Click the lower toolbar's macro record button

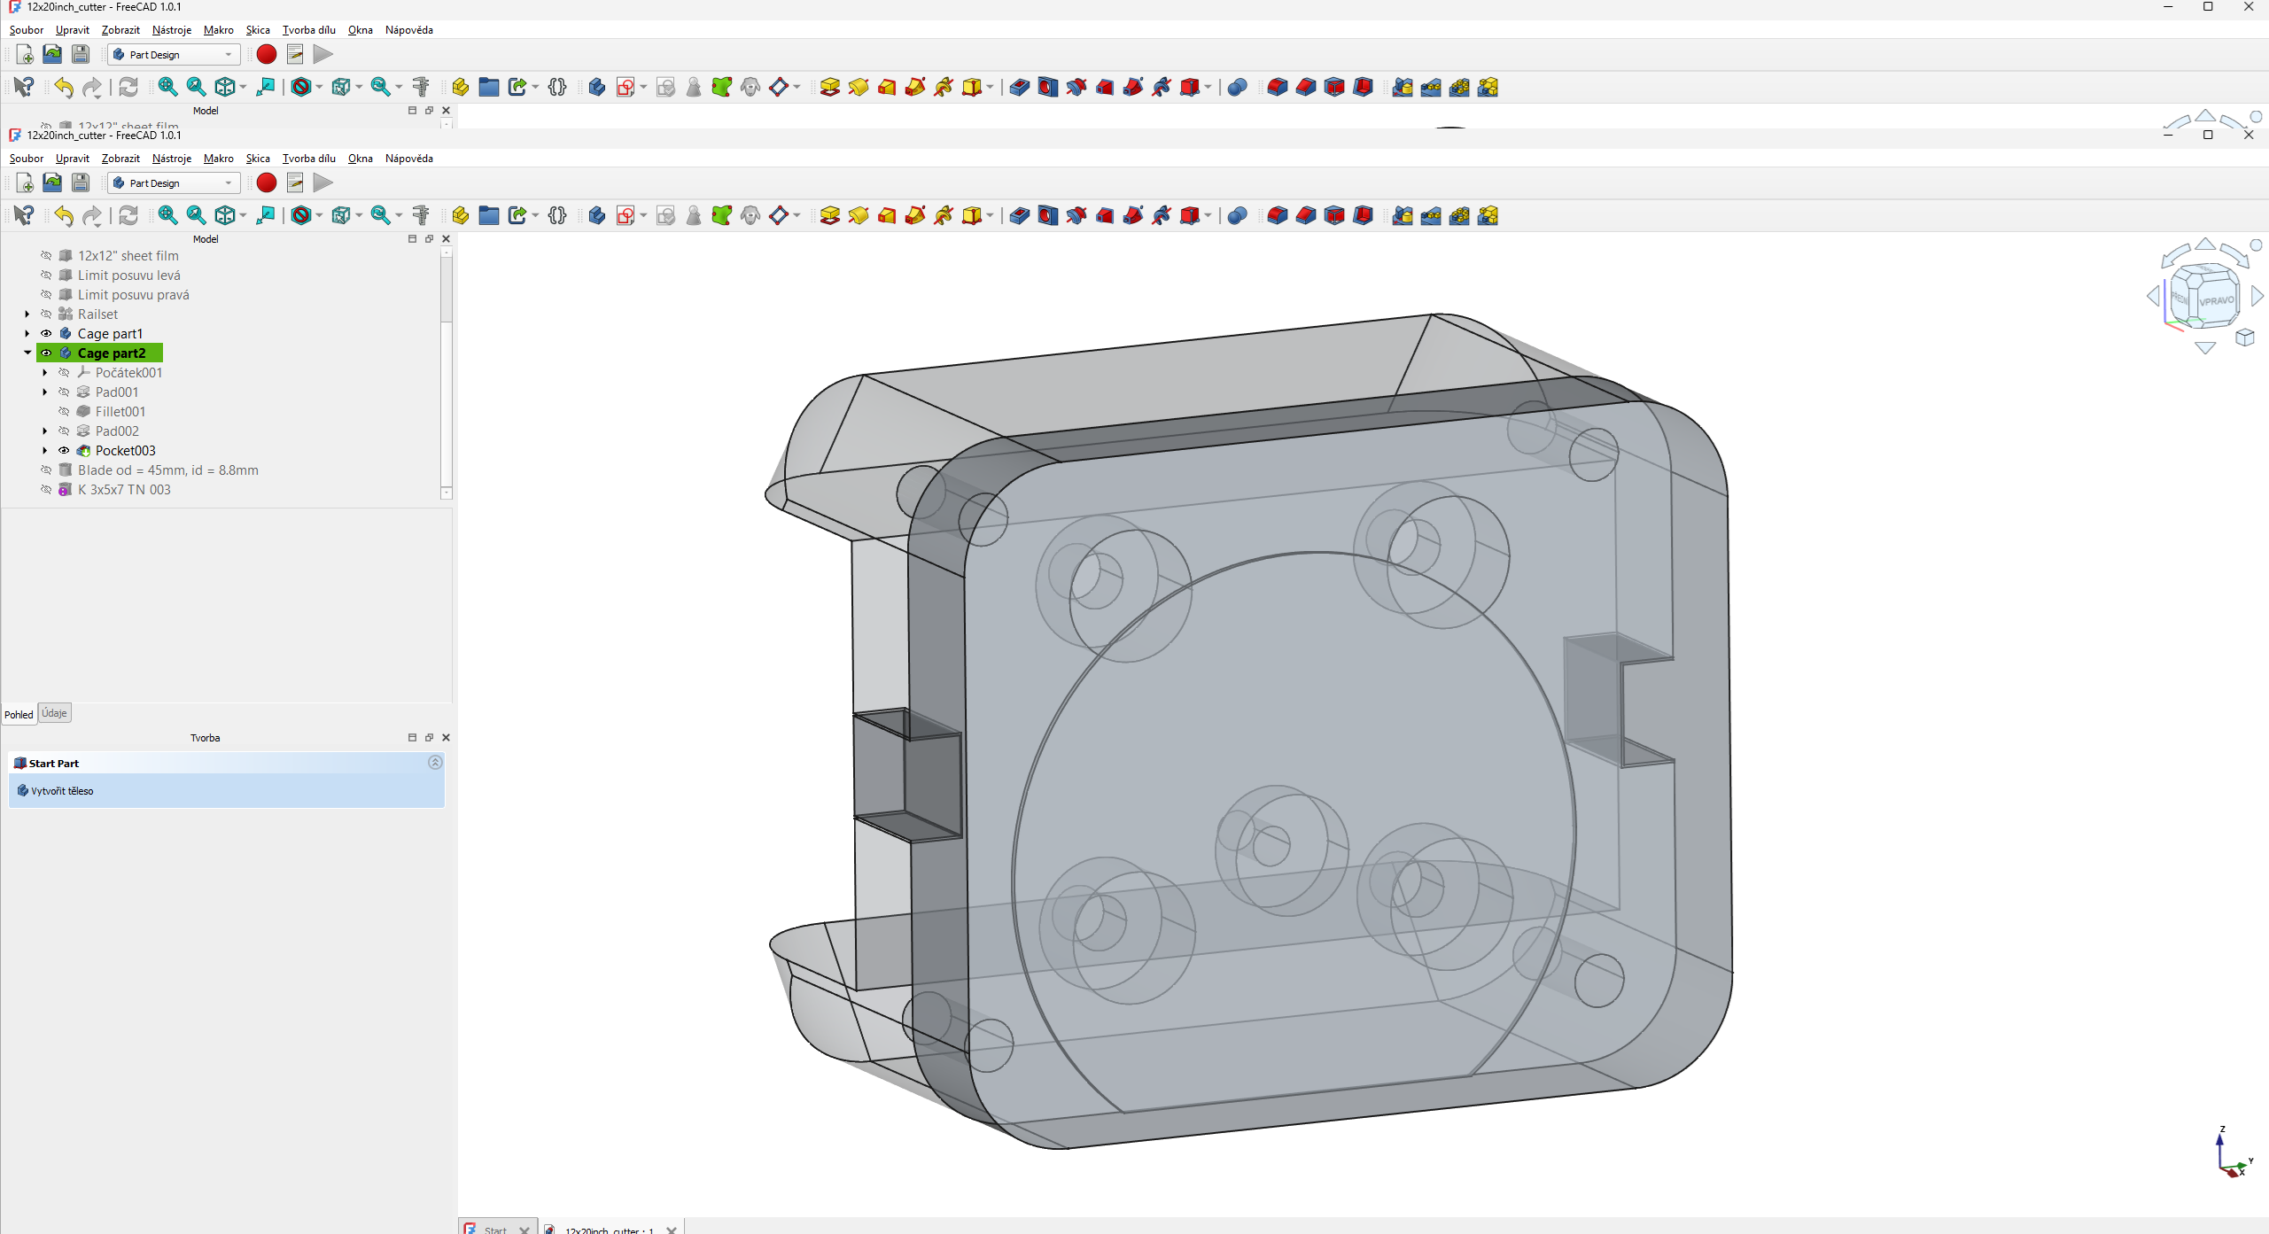[266, 182]
